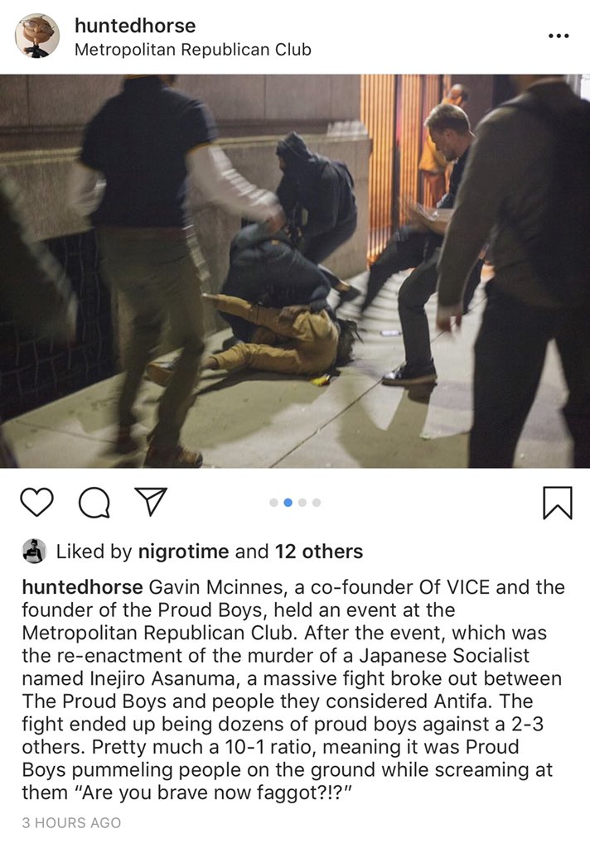Jump to fourth carousel dot
Image resolution: width=590 pixels, height=848 pixels.
(317, 503)
